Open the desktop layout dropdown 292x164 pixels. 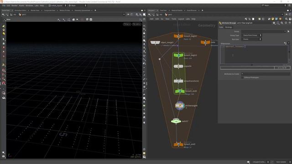coord(57,5)
